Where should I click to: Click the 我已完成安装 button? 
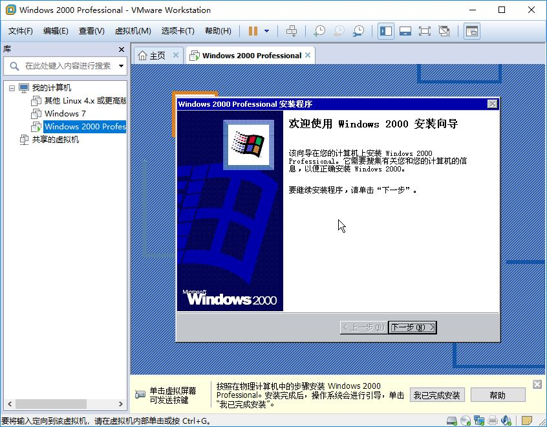pos(437,395)
